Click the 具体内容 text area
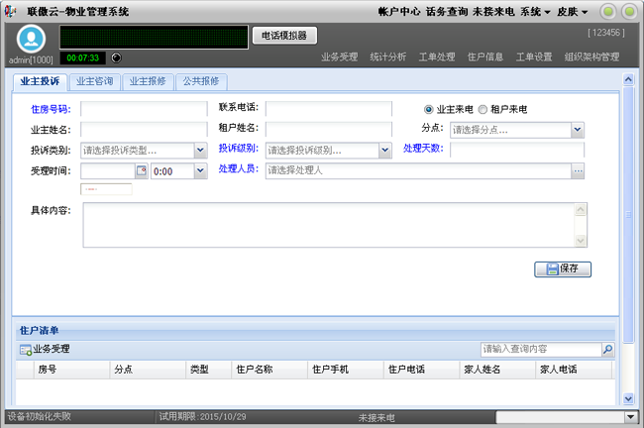Image resolution: width=644 pixels, height=428 pixels. click(329, 225)
